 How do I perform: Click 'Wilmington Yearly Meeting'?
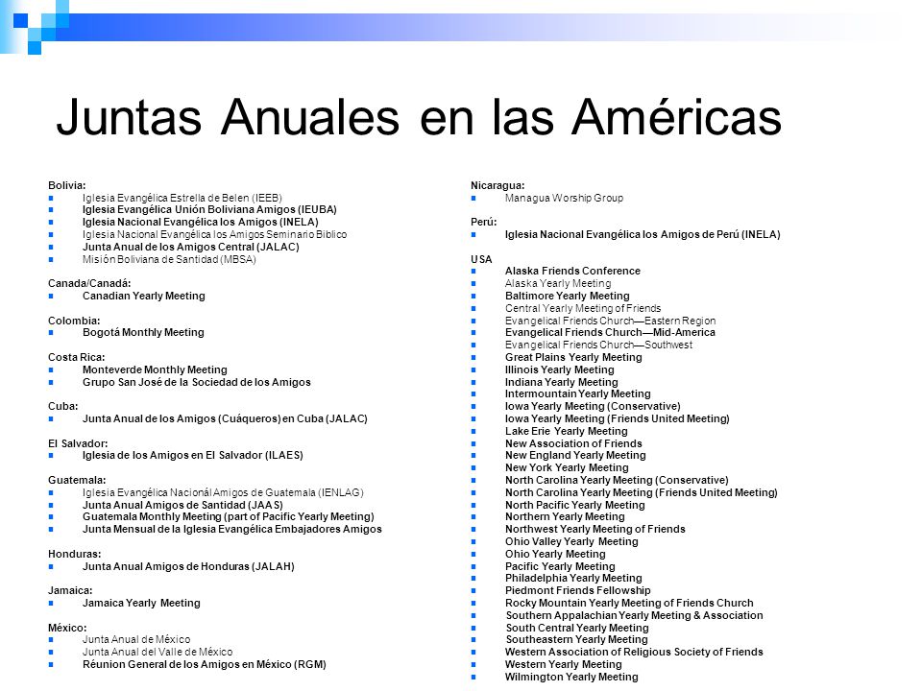tap(571, 677)
